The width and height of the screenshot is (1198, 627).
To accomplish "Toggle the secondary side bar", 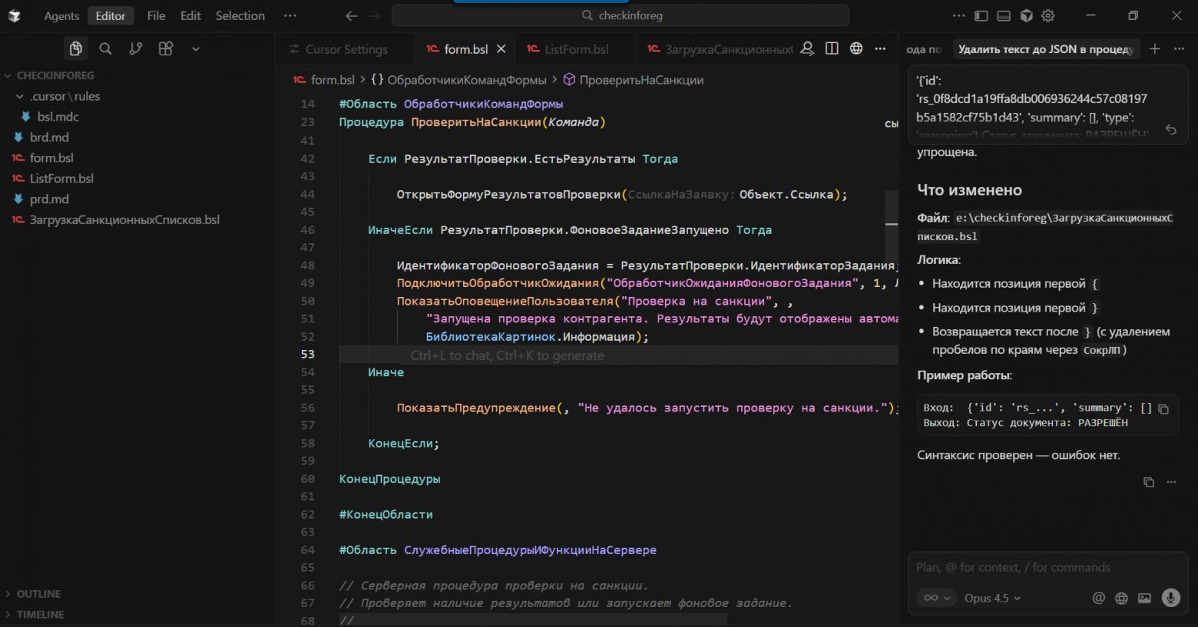I will [1025, 15].
